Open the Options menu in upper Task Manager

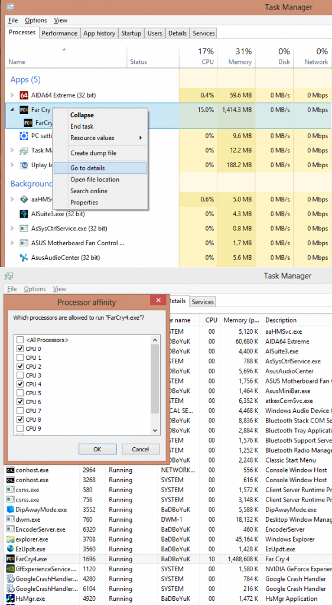36,20
